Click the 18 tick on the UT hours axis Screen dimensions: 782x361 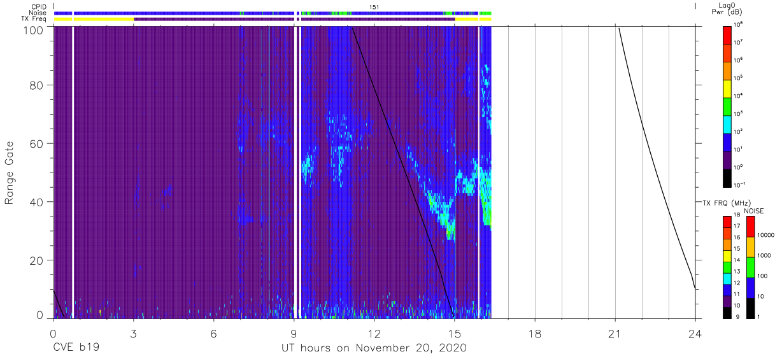(x=535, y=333)
